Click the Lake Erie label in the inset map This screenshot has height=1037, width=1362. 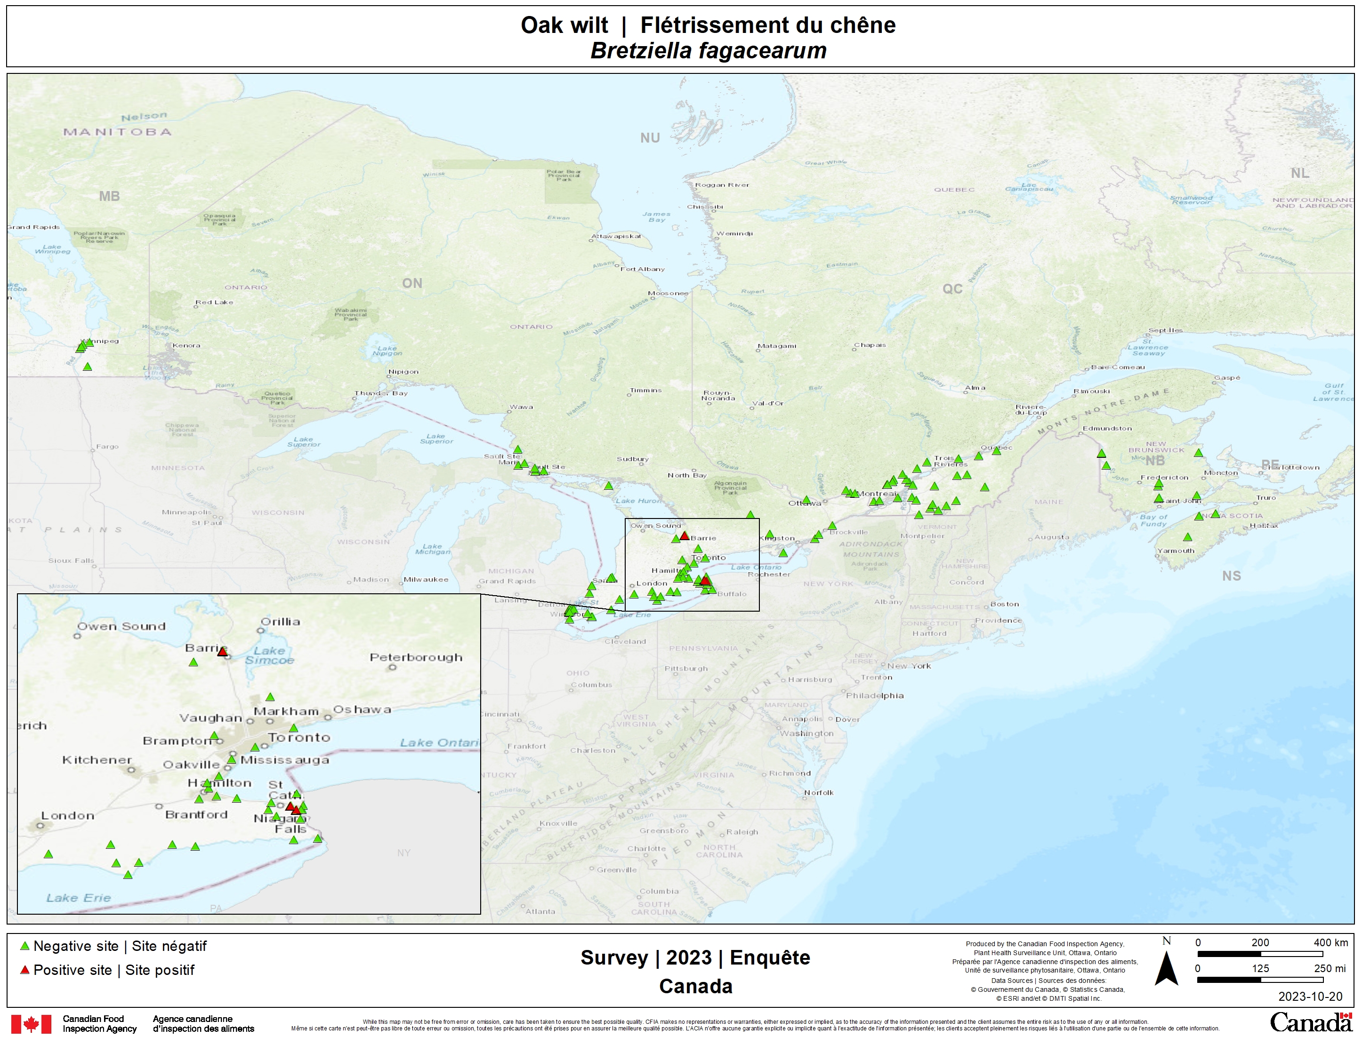[79, 898]
